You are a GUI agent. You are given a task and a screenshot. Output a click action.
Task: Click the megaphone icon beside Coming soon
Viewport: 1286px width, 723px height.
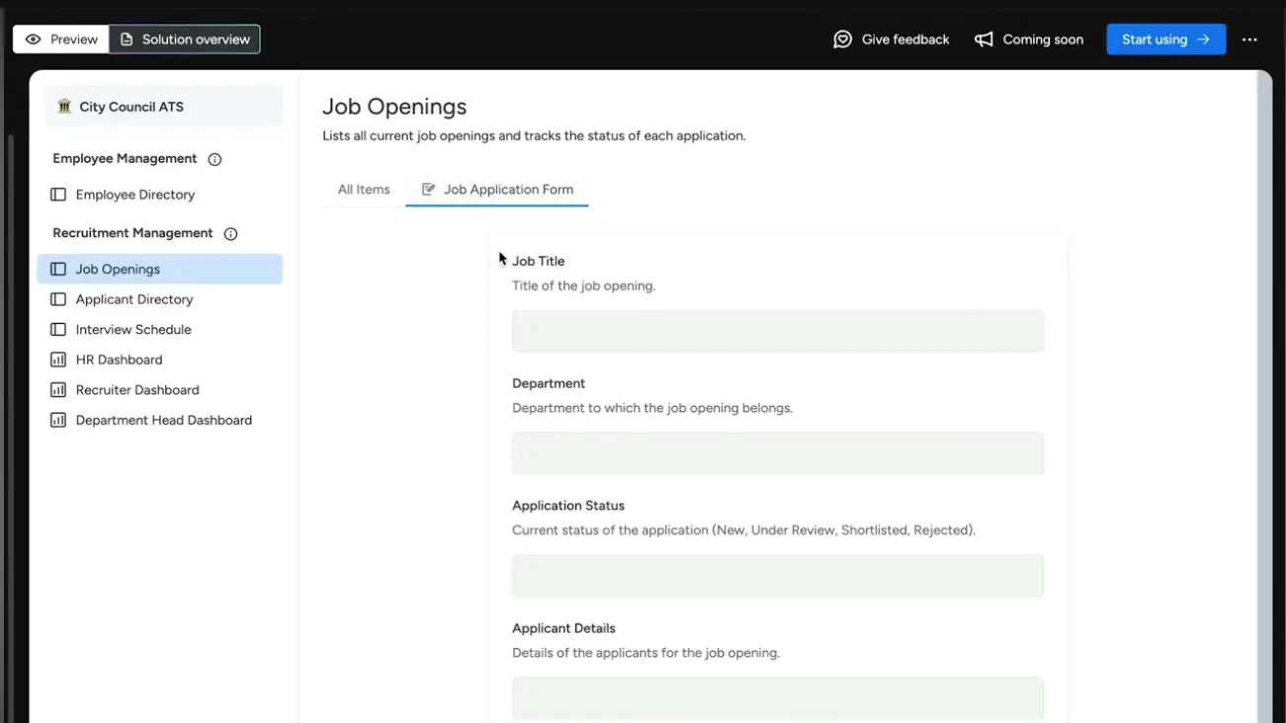click(x=983, y=39)
